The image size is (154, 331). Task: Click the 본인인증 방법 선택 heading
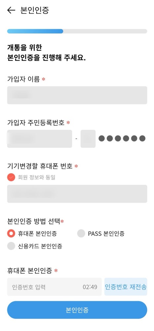pos(34,221)
